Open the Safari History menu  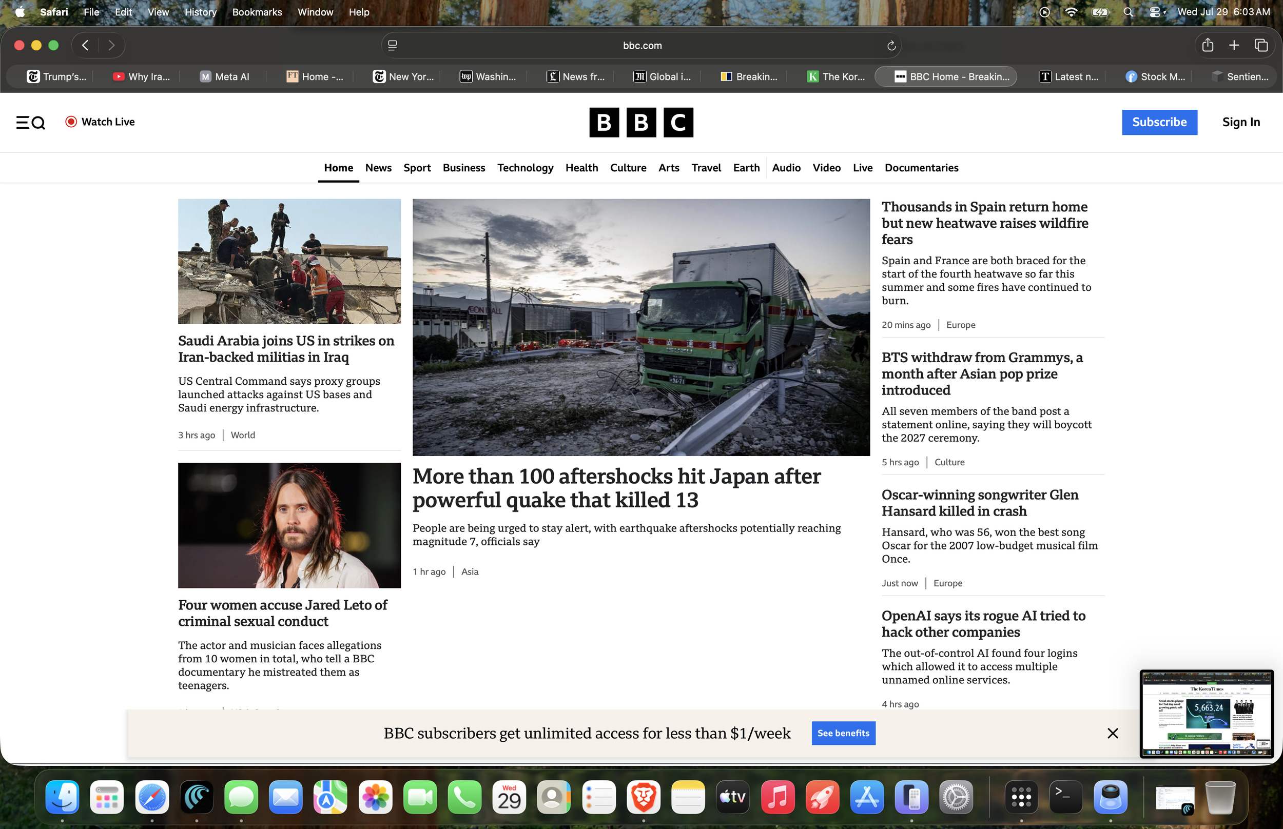(200, 12)
